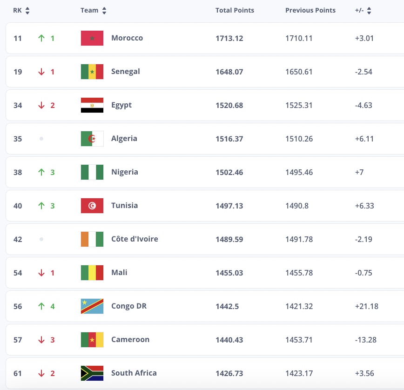Open the Côte d'Ivoire team link
Image resolution: width=404 pixels, height=390 pixels.
pyautogui.click(x=135, y=239)
